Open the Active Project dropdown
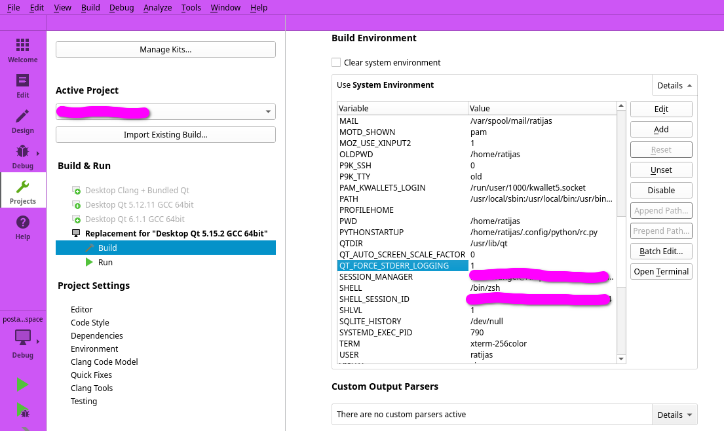 tap(165, 112)
